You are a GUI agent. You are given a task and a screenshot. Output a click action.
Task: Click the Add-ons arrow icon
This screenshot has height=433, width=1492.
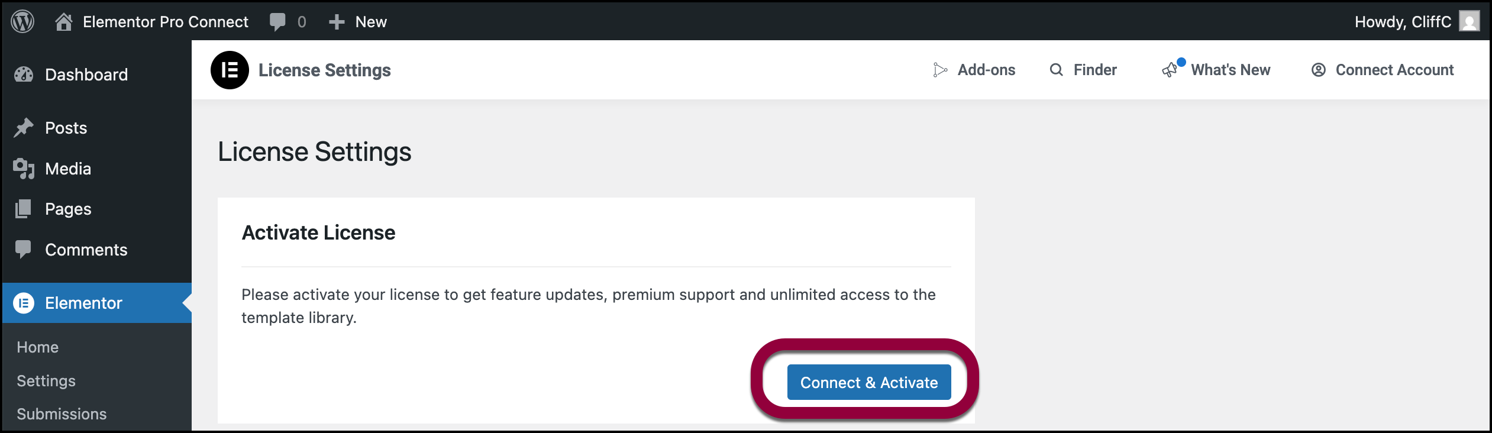click(939, 70)
